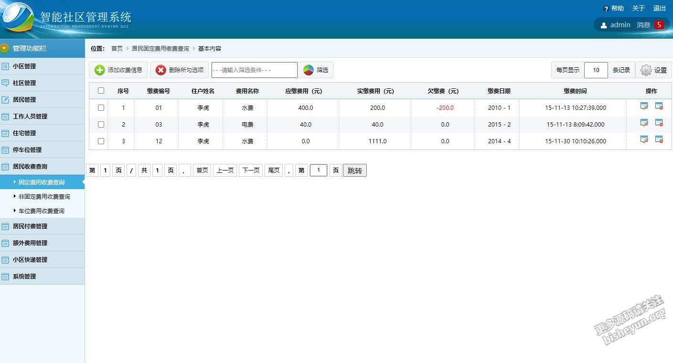
Task: Expand the 小区快递管理 menu
Action: pos(42,259)
